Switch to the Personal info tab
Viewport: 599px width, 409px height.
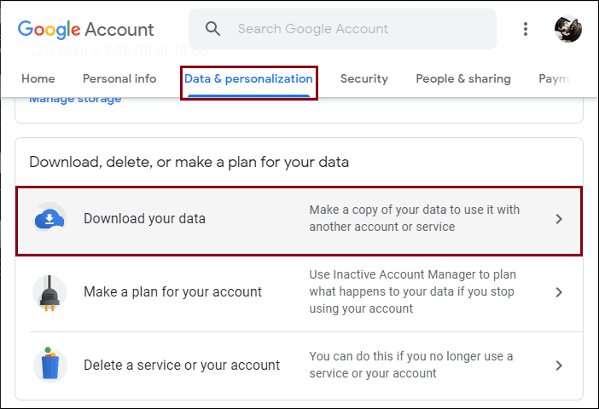[x=119, y=79]
